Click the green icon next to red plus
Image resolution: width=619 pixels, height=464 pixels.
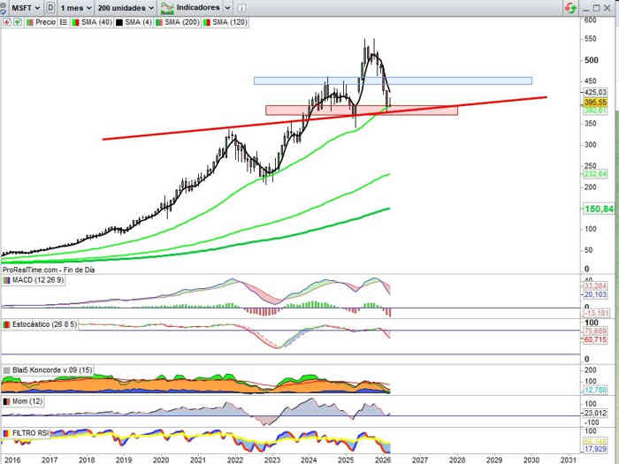coord(17,20)
